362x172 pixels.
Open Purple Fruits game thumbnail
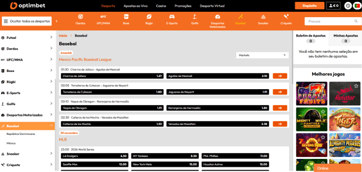(x=311, y=94)
